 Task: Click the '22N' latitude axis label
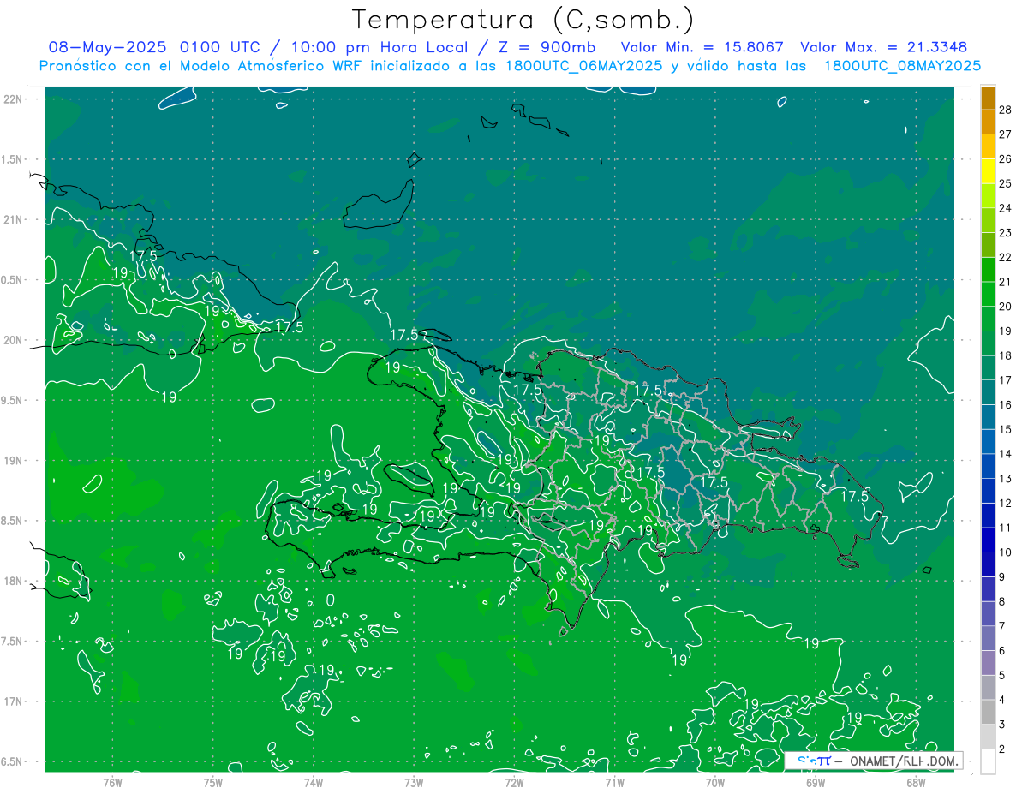[13, 99]
